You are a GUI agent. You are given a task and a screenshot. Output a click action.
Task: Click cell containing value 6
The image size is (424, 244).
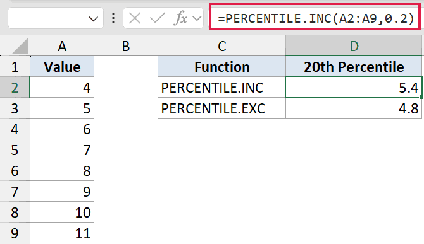click(62, 129)
